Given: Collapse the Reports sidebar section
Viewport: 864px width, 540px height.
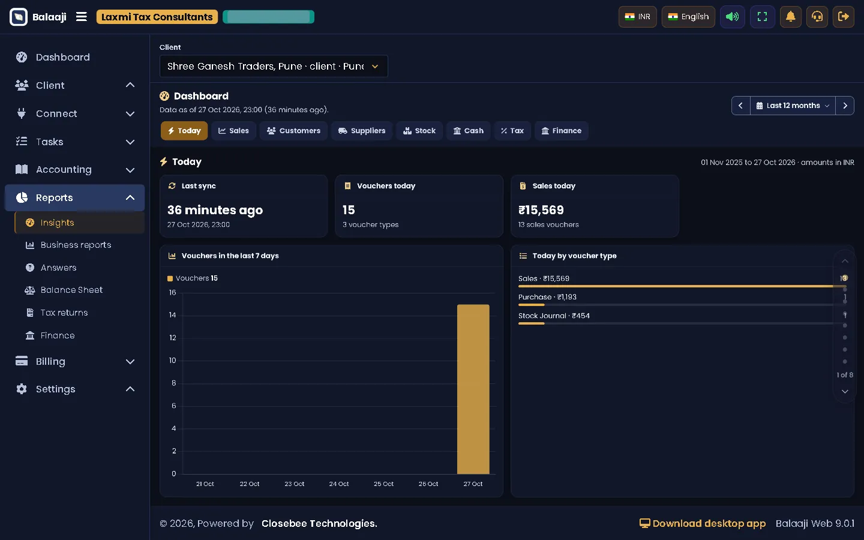Looking at the screenshot, I should coord(75,197).
